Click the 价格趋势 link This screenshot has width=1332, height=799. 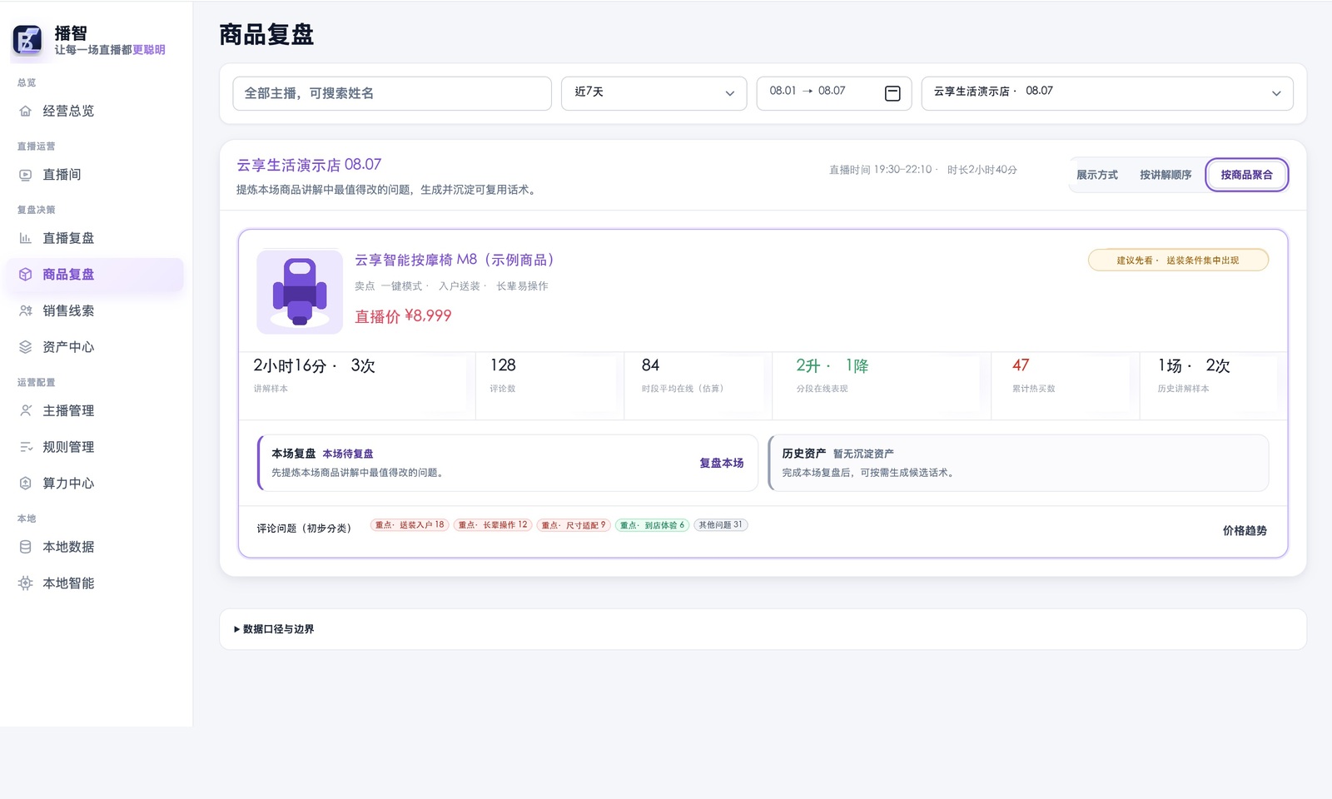click(1245, 530)
